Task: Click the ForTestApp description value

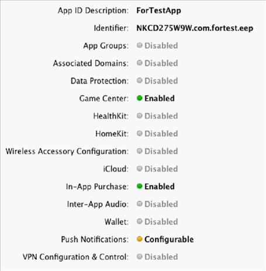Action: tap(158, 11)
